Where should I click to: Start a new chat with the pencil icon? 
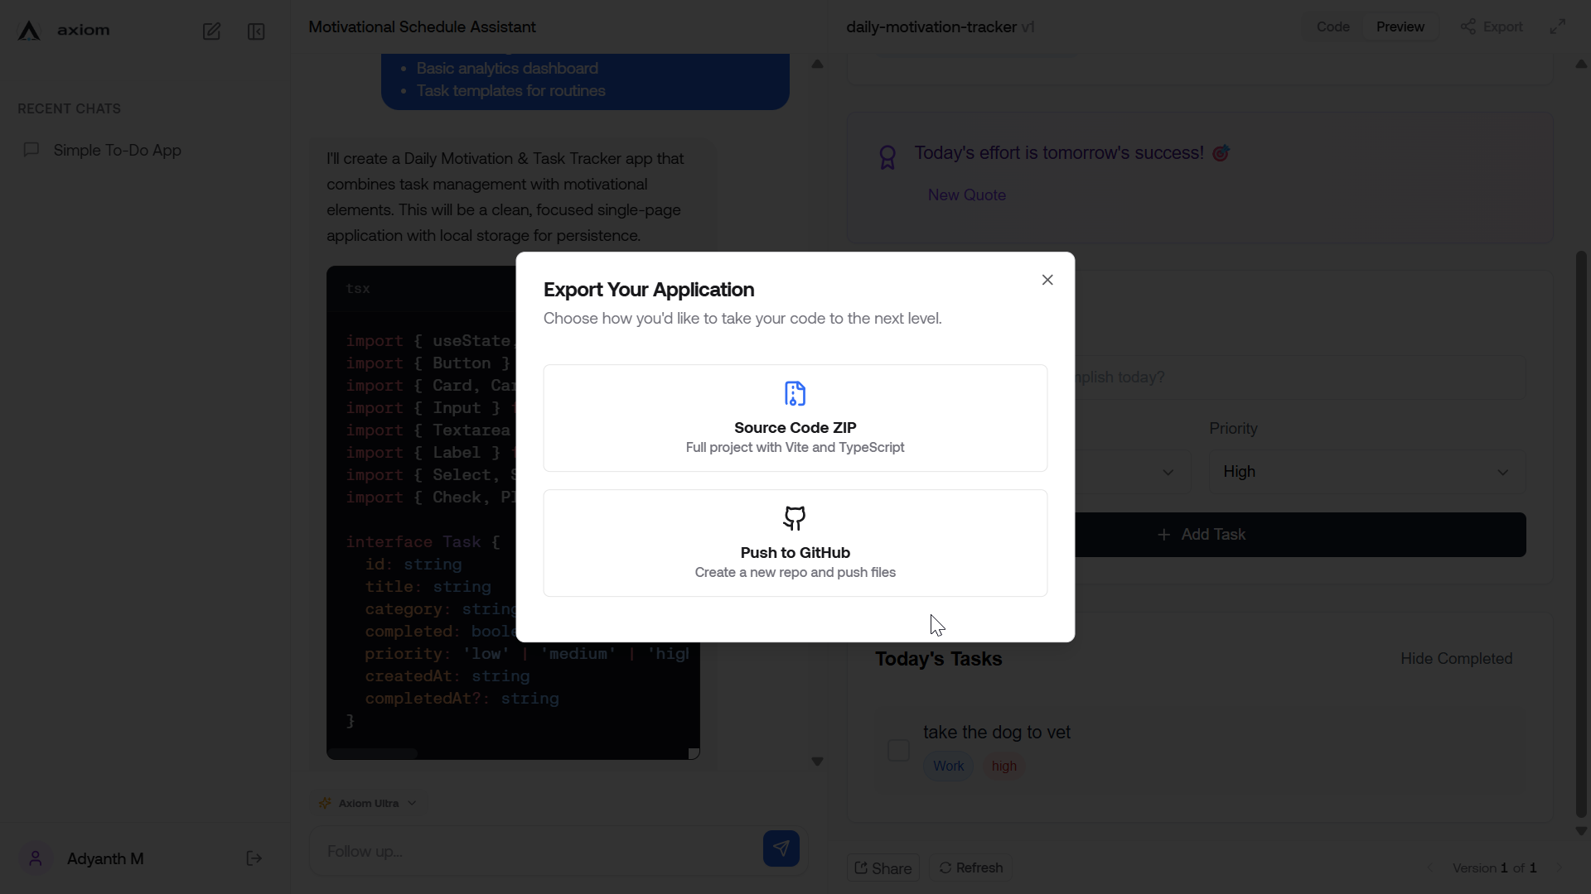[211, 31]
